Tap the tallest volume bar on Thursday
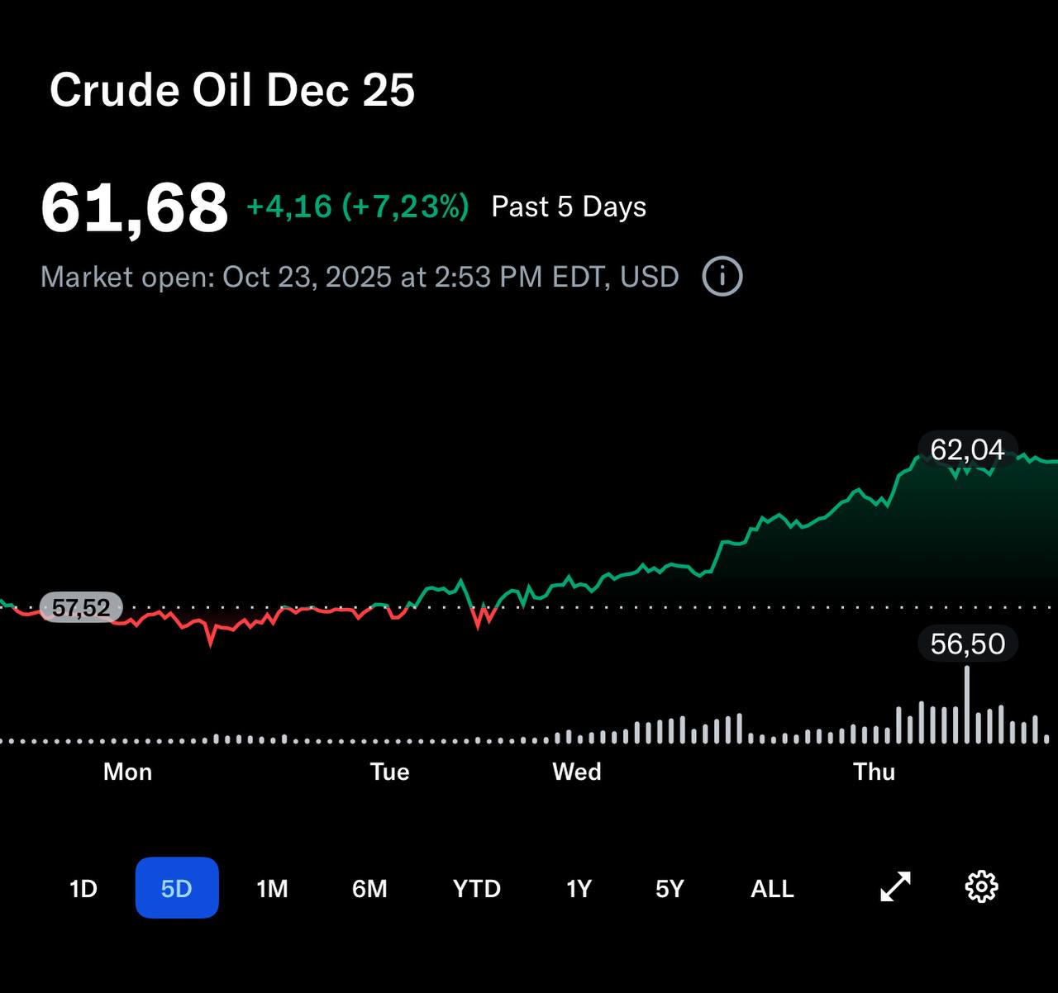The width and height of the screenshot is (1058, 993). [x=967, y=706]
